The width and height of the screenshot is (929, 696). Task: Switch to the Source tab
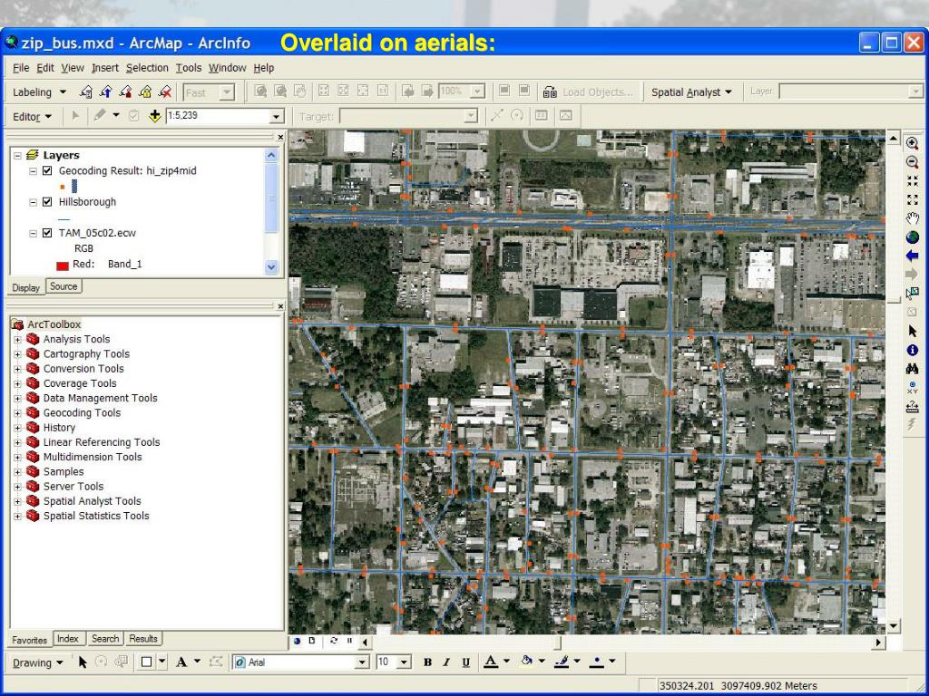click(x=64, y=286)
